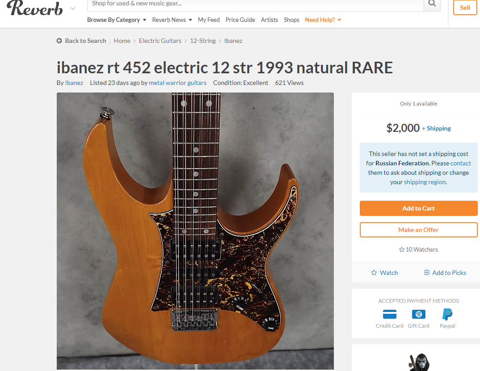480x371 pixels.
Task: Open the metal warrior guitars seller link
Action: tap(177, 83)
